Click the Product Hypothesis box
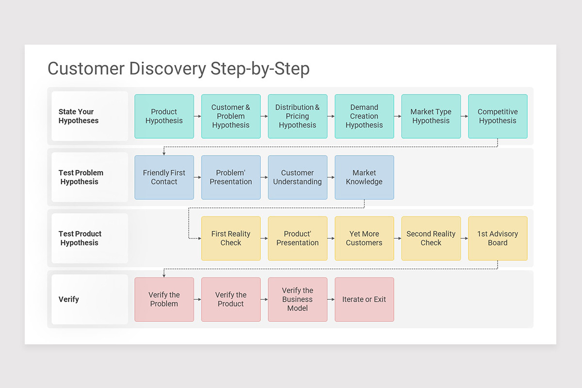 tap(164, 116)
